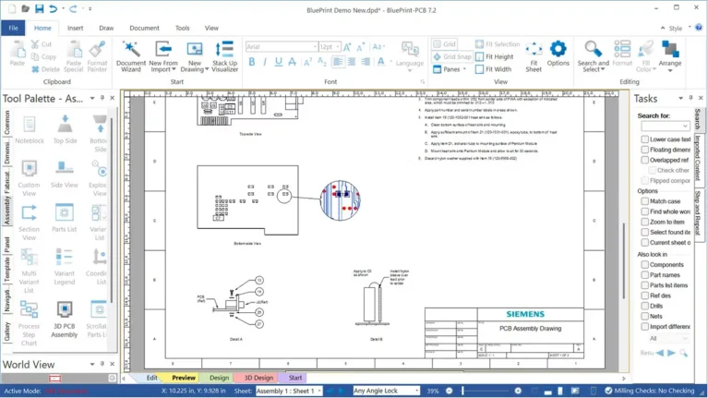Switch to the Insert ribbon tab
This screenshot has width=708, height=398.
[x=75, y=28]
